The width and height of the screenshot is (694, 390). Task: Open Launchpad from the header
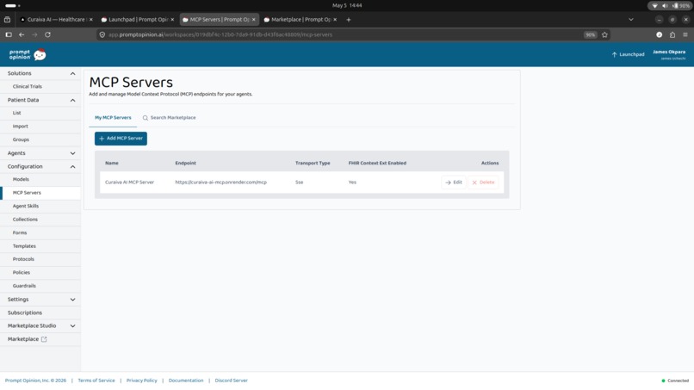point(628,54)
